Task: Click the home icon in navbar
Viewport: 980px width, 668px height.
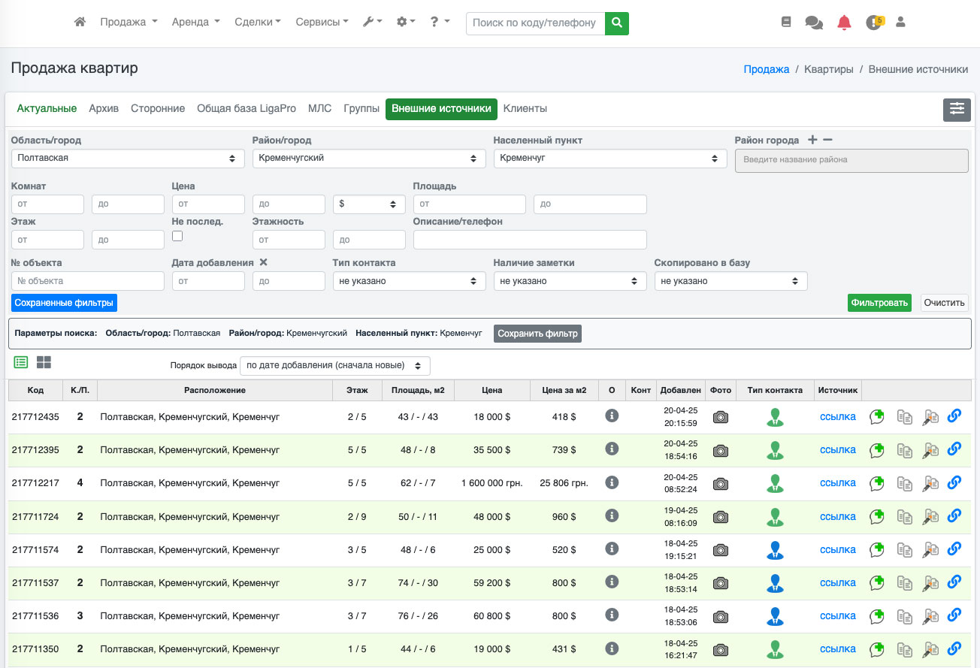Action: [80, 23]
